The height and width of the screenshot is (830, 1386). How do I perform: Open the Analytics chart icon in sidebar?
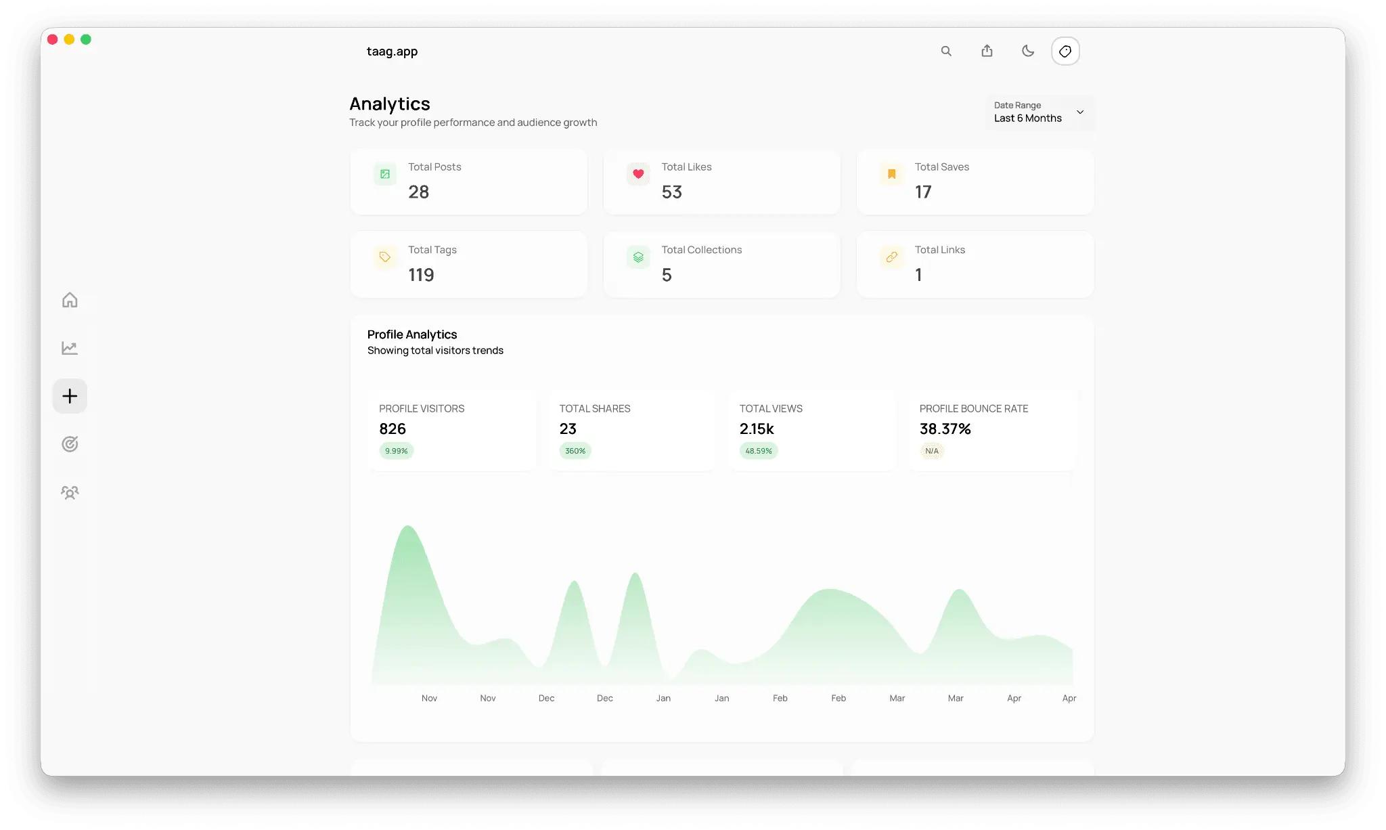click(70, 348)
